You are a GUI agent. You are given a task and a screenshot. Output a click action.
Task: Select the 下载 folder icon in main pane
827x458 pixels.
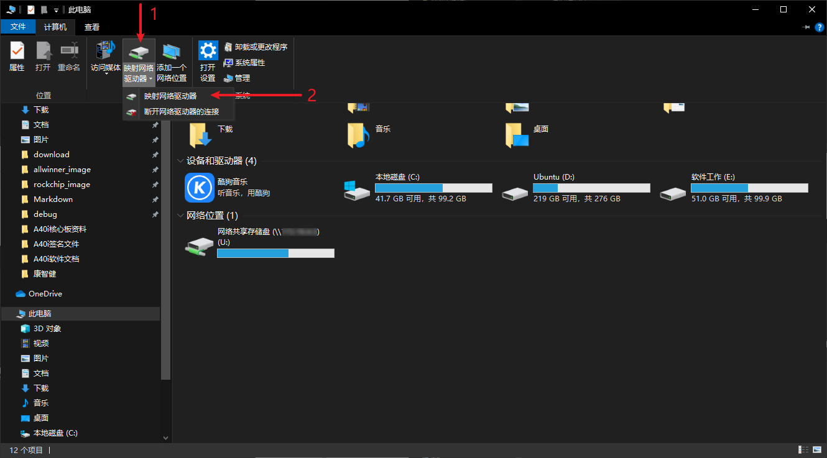click(200, 134)
